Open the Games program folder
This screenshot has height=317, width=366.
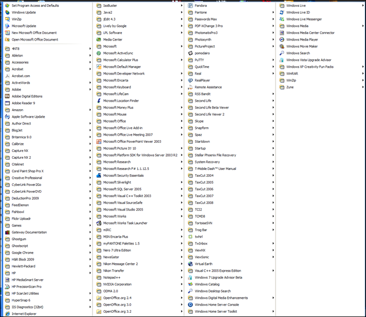16,225
